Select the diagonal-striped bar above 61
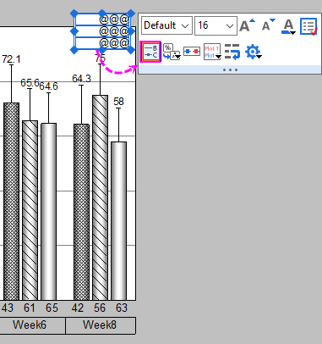Viewport: 322px width, 344px height. pos(30,210)
